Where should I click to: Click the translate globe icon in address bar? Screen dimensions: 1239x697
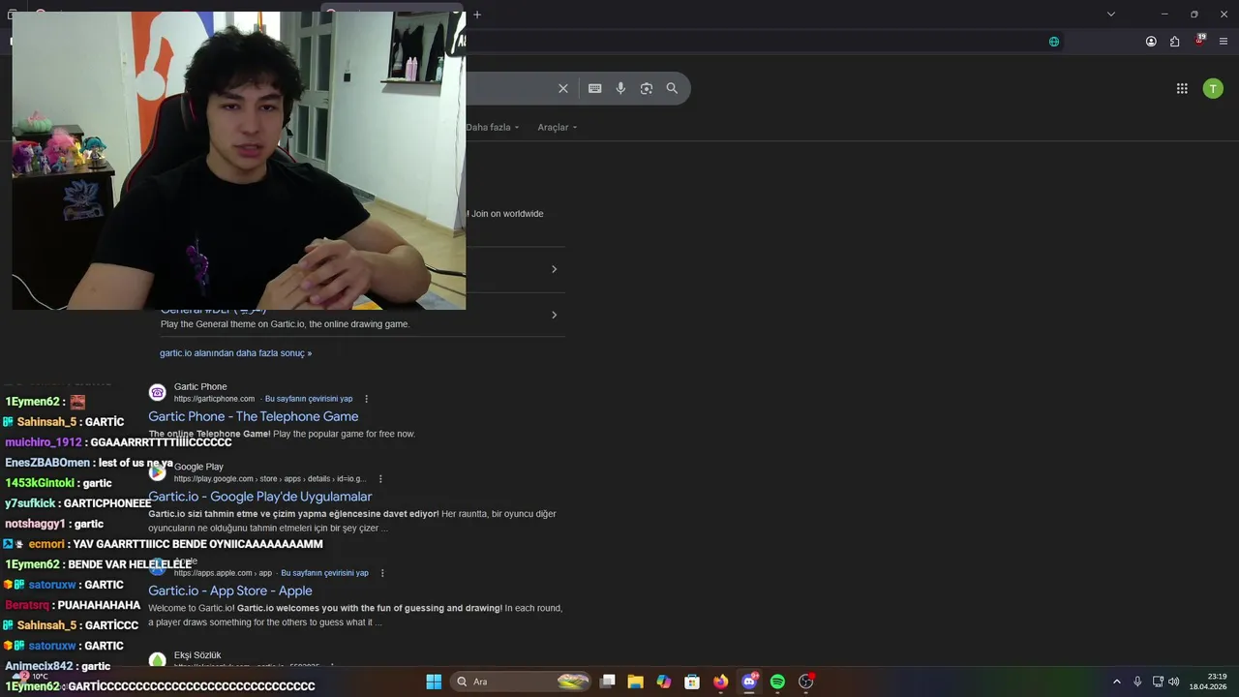[1054, 42]
